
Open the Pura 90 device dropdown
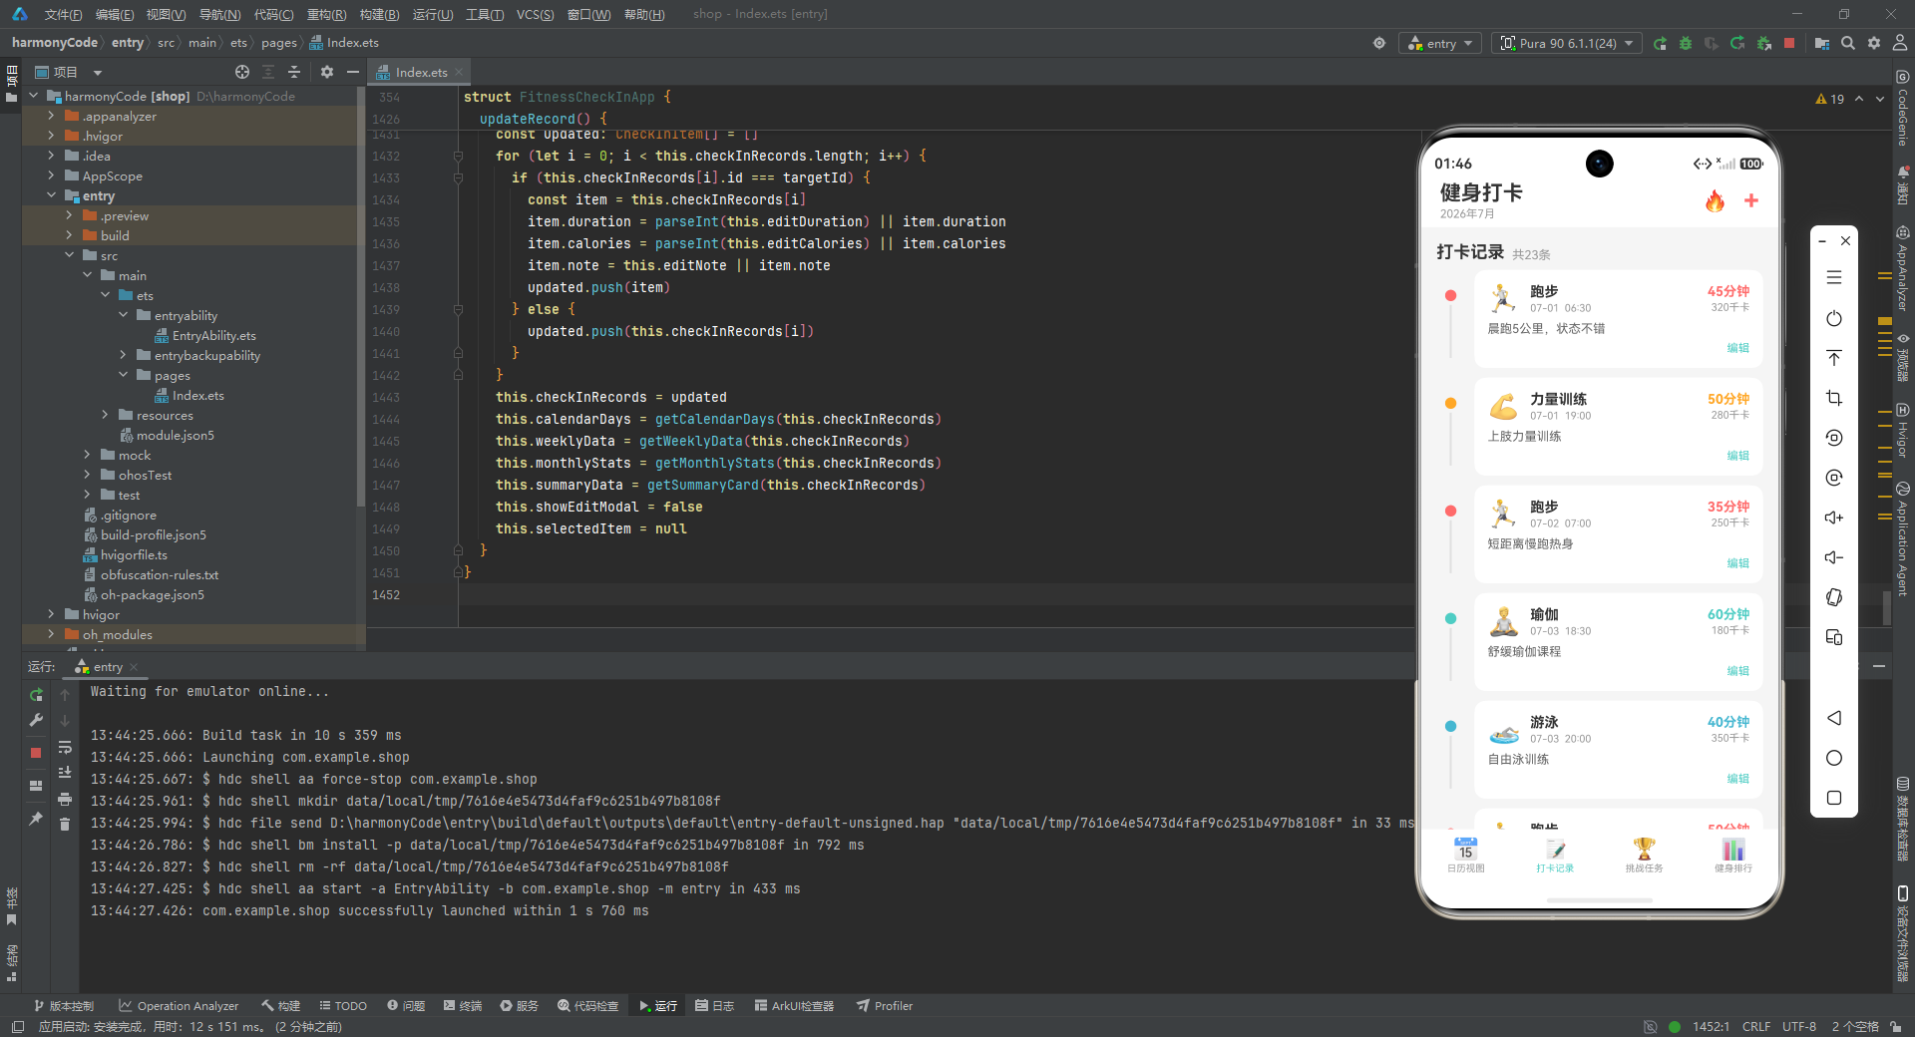pyautogui.click(x=1566, y=43)
